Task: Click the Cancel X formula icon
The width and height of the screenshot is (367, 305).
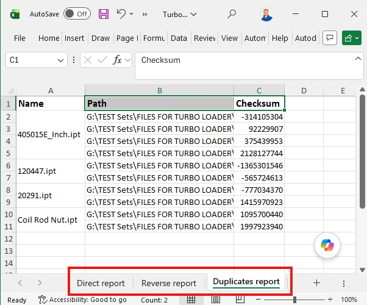Action: (88, 60)
